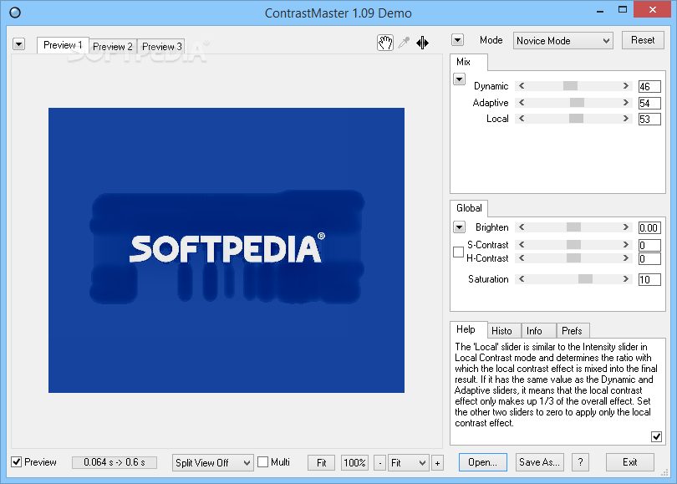This screenshot has width=677, height=484.
Task: Click the Softpedia preview image
Action: pyautogui.click(x=227, y=251)
